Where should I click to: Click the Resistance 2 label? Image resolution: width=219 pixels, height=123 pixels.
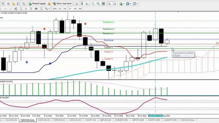[109, 29]
